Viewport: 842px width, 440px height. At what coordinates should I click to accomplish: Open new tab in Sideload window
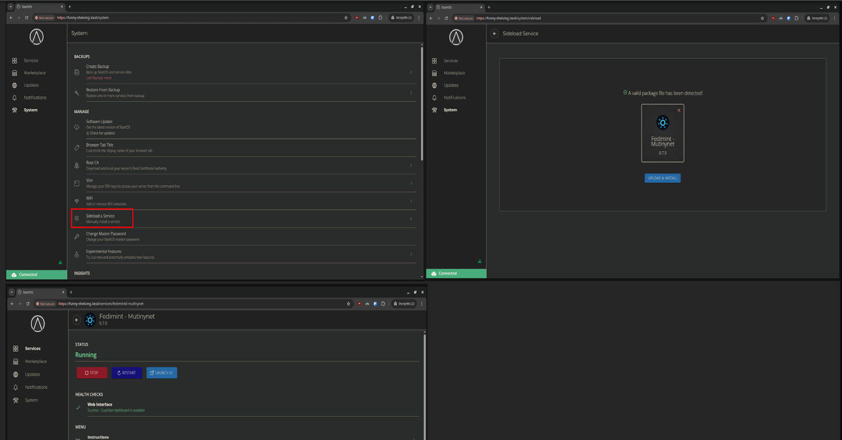(489, 7)
